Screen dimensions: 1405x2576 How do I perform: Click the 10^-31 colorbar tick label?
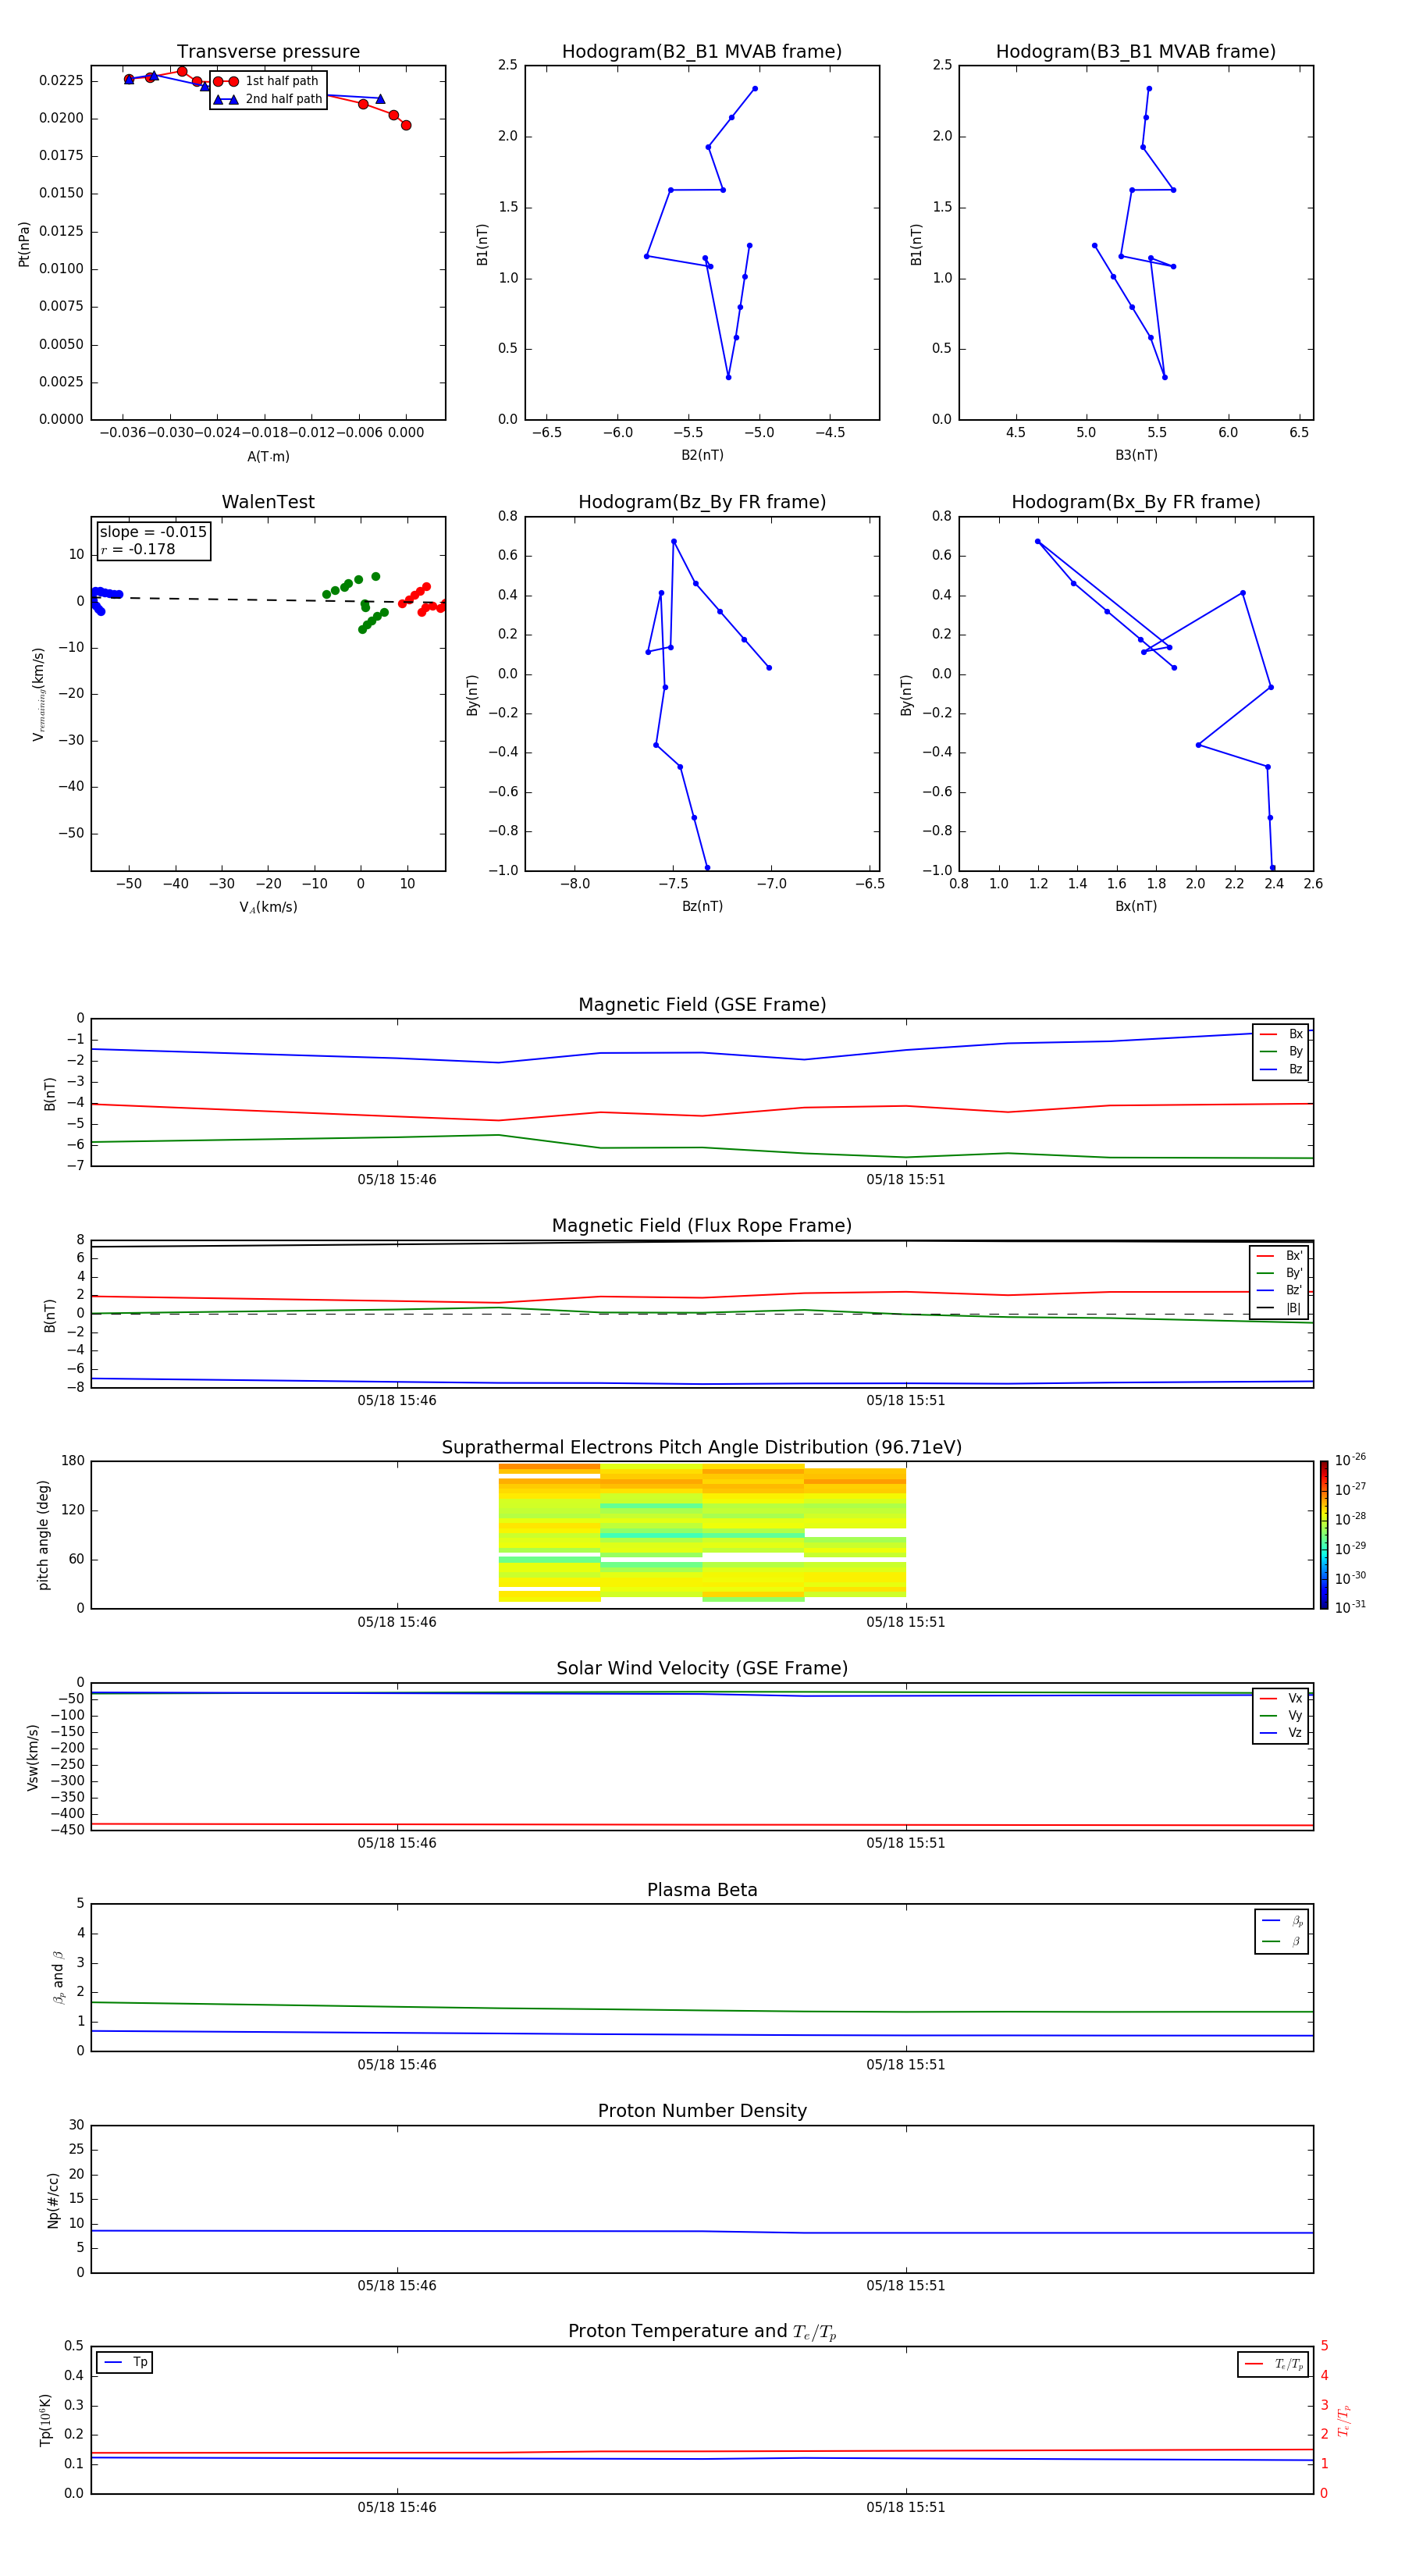point(1350,1607)
